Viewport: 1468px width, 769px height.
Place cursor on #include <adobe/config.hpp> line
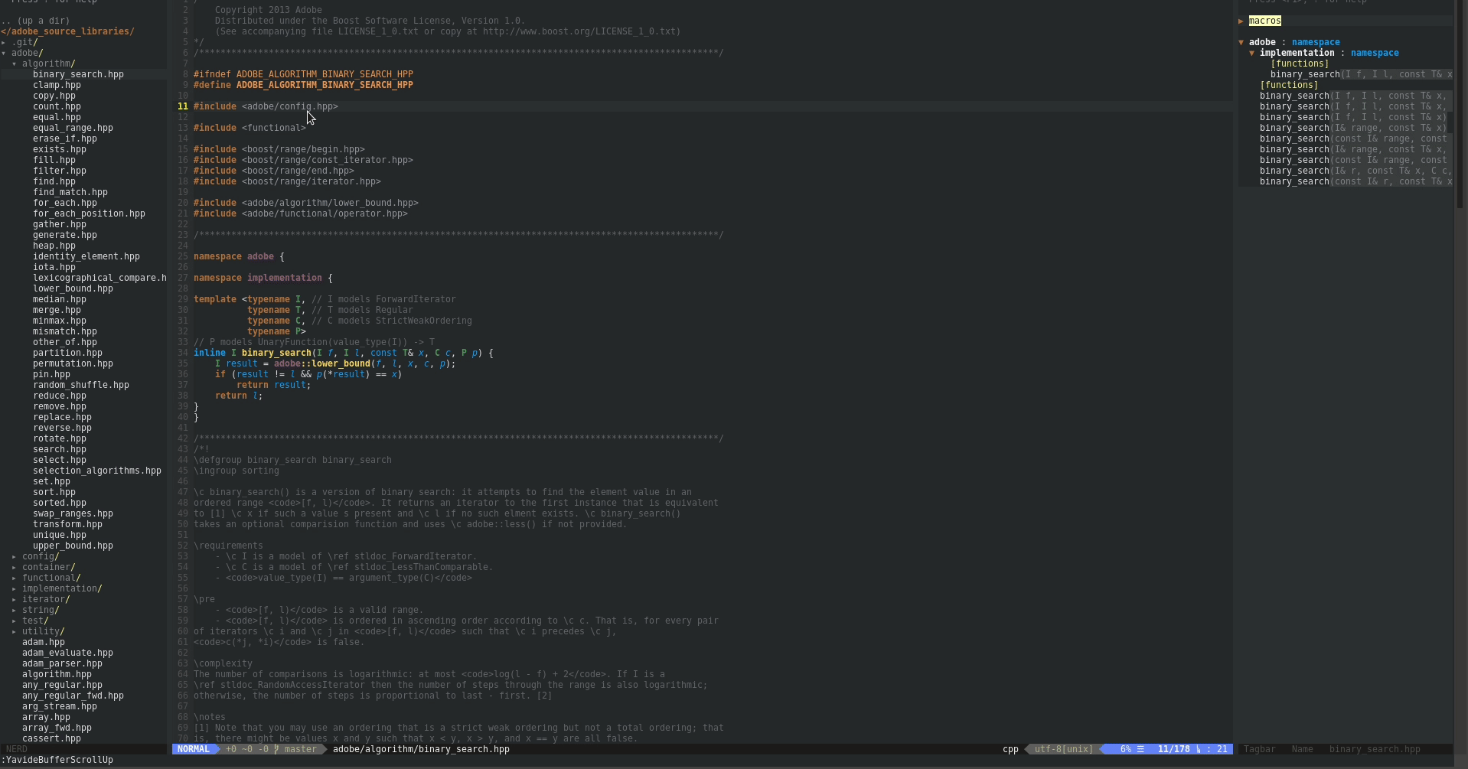pos(266,106)
